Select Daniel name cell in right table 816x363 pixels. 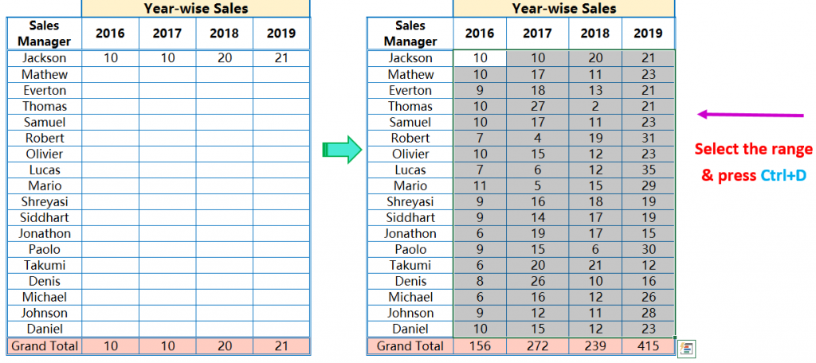[x=410, y=329]
